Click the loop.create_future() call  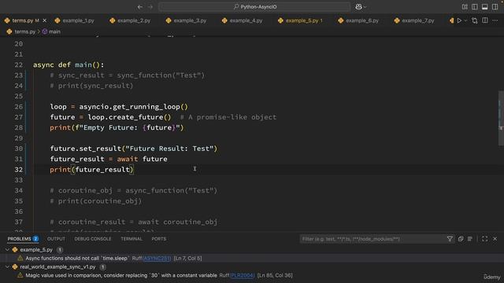coord(129,117)
